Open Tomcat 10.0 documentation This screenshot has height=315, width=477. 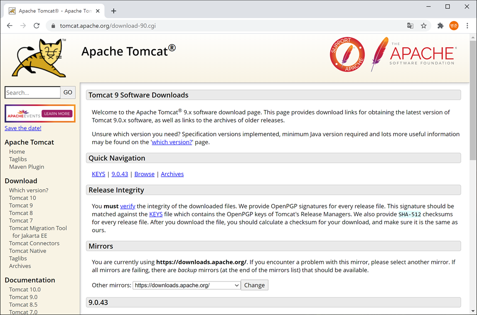(25, 290)
